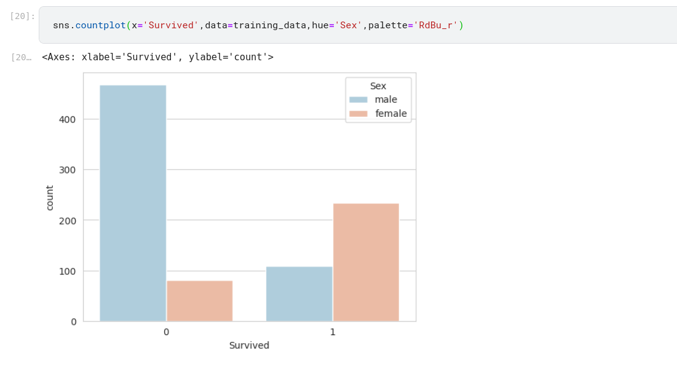Click the 'male' legend label text
Viewport: 677px width, 369px height.
386,100
